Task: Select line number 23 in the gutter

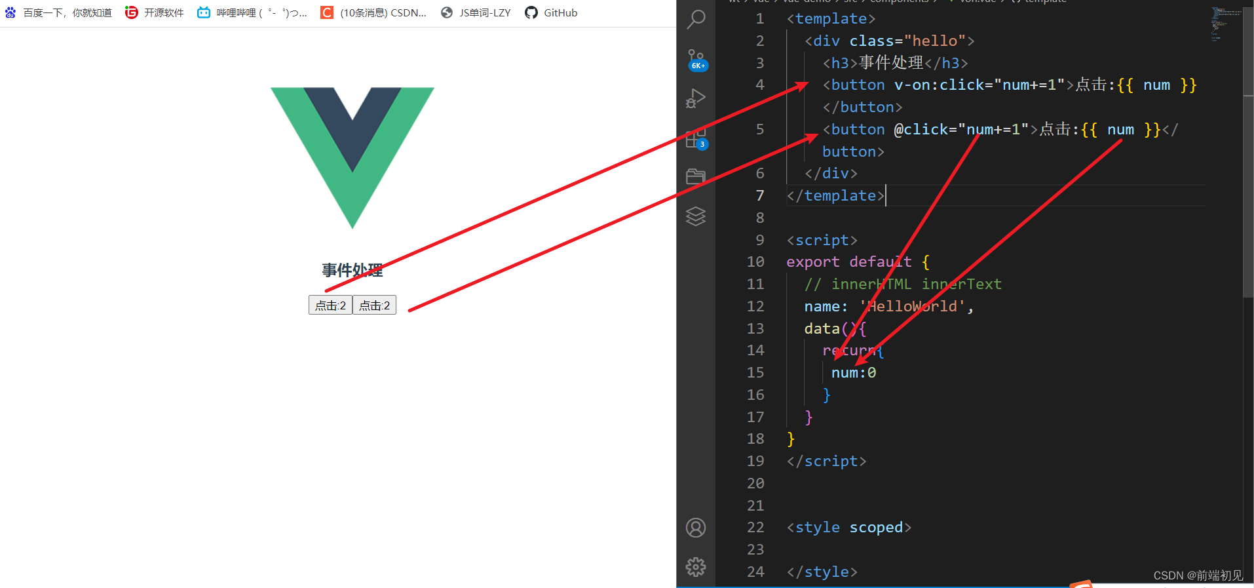Action: click(x=755, y=550)
